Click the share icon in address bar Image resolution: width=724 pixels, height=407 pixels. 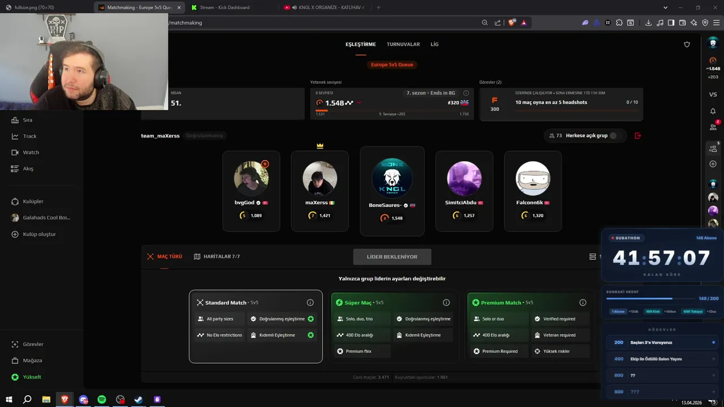point(497,23)
